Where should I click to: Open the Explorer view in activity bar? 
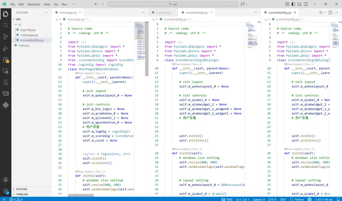[x=5, y=14]
